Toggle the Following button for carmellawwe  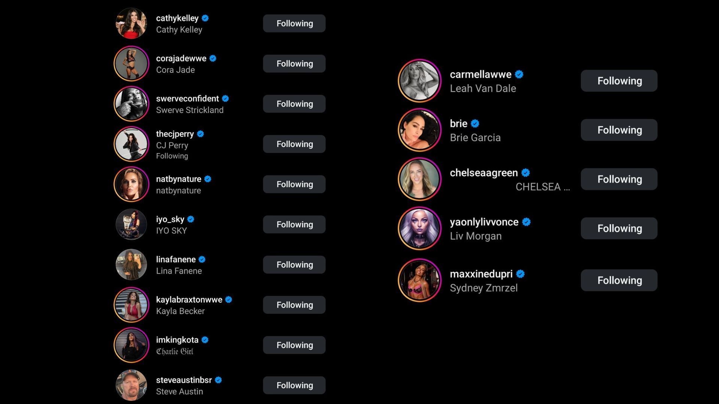[619, 81]
